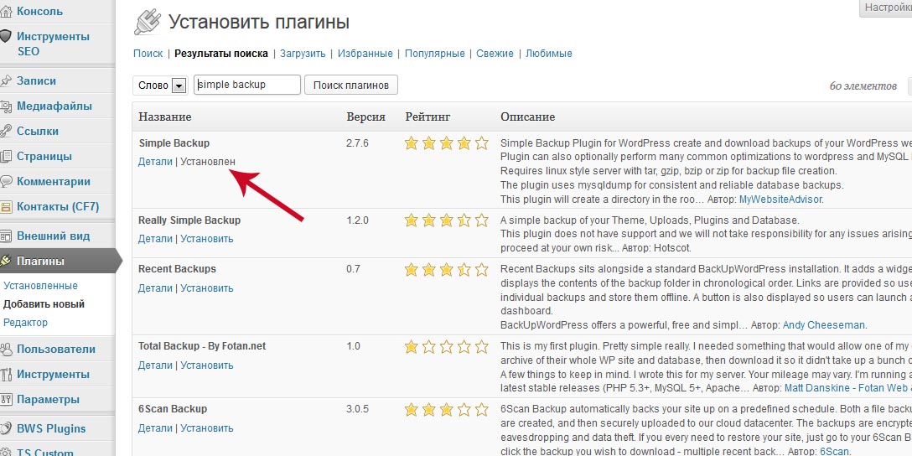Click the 60 элементов count text
Image resolution: width=912 pixels, height=456 pixels.
pos(863,86)
